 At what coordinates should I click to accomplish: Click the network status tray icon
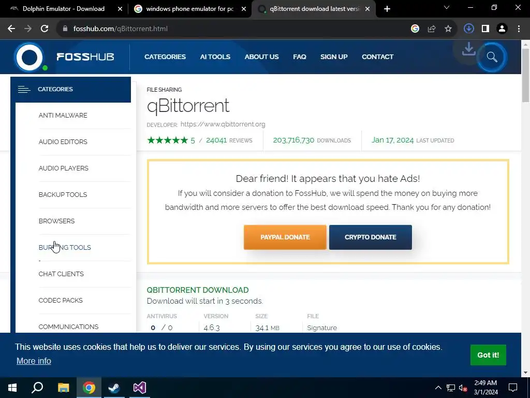pyautogui.click(x=451, y=388)
